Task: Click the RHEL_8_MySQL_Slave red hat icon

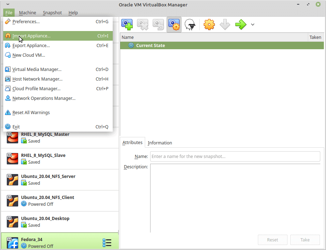Action: tap(12, 159)
